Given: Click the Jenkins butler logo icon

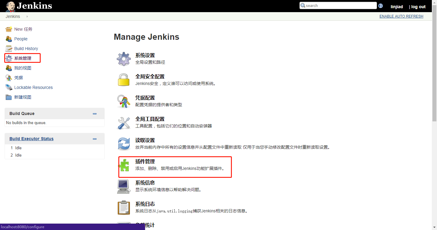Looking at the screenshot, I should click(x=11, y=6).
